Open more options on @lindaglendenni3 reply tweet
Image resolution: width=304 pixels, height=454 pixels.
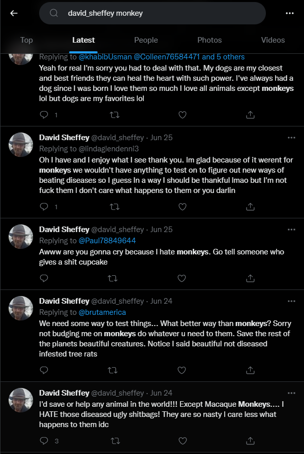[x=291, y=138]
